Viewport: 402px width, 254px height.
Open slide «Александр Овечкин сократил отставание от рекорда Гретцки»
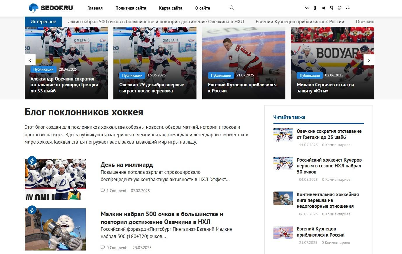[x=64, y=85]
